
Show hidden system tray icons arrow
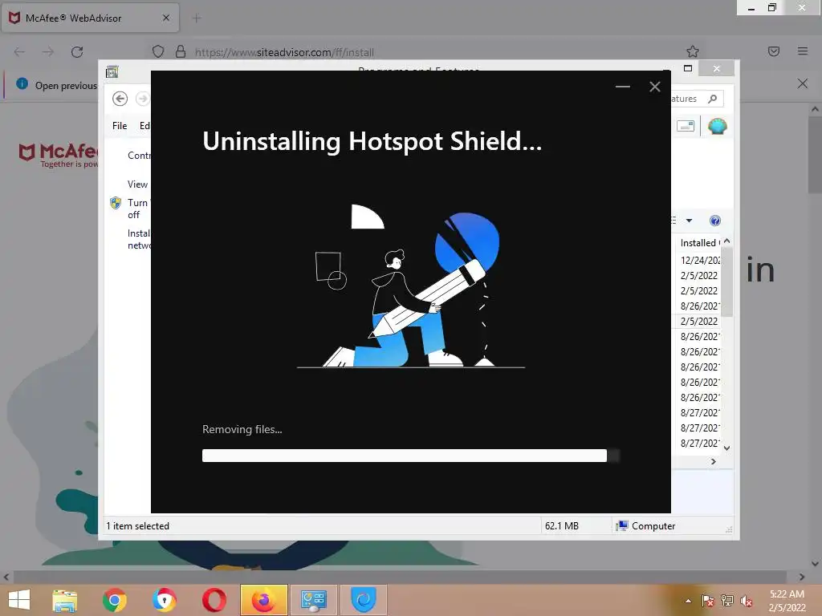pos(688,601)
